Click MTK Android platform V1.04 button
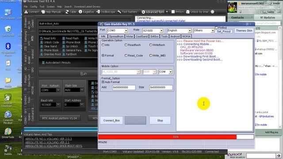The image size is (283, 159). (x=59, y=118)
